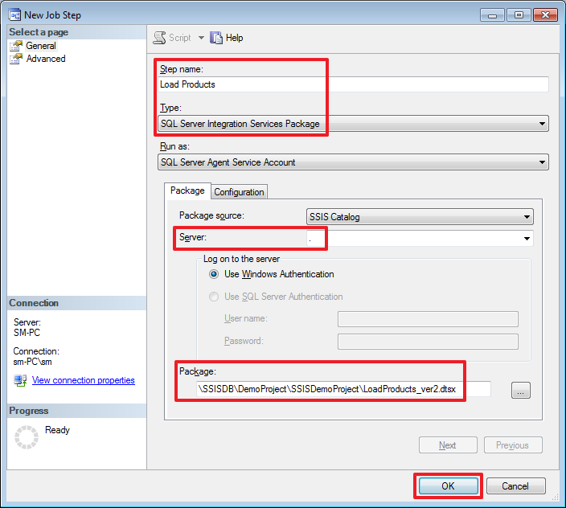Select Use Windows Authentication radio

pos(214,274)
